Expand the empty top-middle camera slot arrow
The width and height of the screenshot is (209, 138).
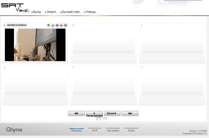click(73, 25)
